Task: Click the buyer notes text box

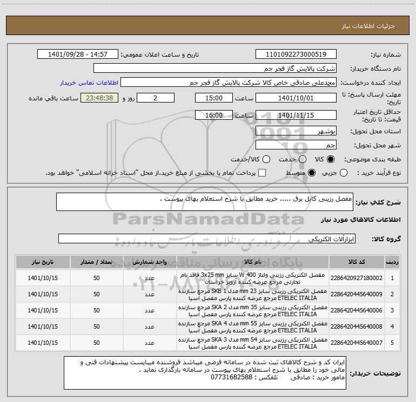Action: pos(205,373)
